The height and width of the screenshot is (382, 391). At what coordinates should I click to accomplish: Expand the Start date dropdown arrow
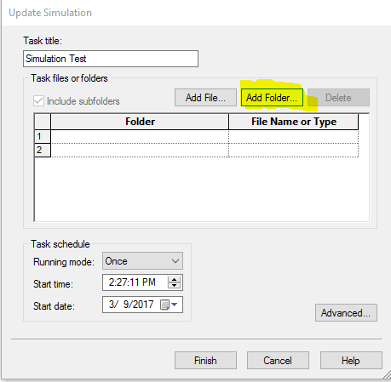(175, 305)
